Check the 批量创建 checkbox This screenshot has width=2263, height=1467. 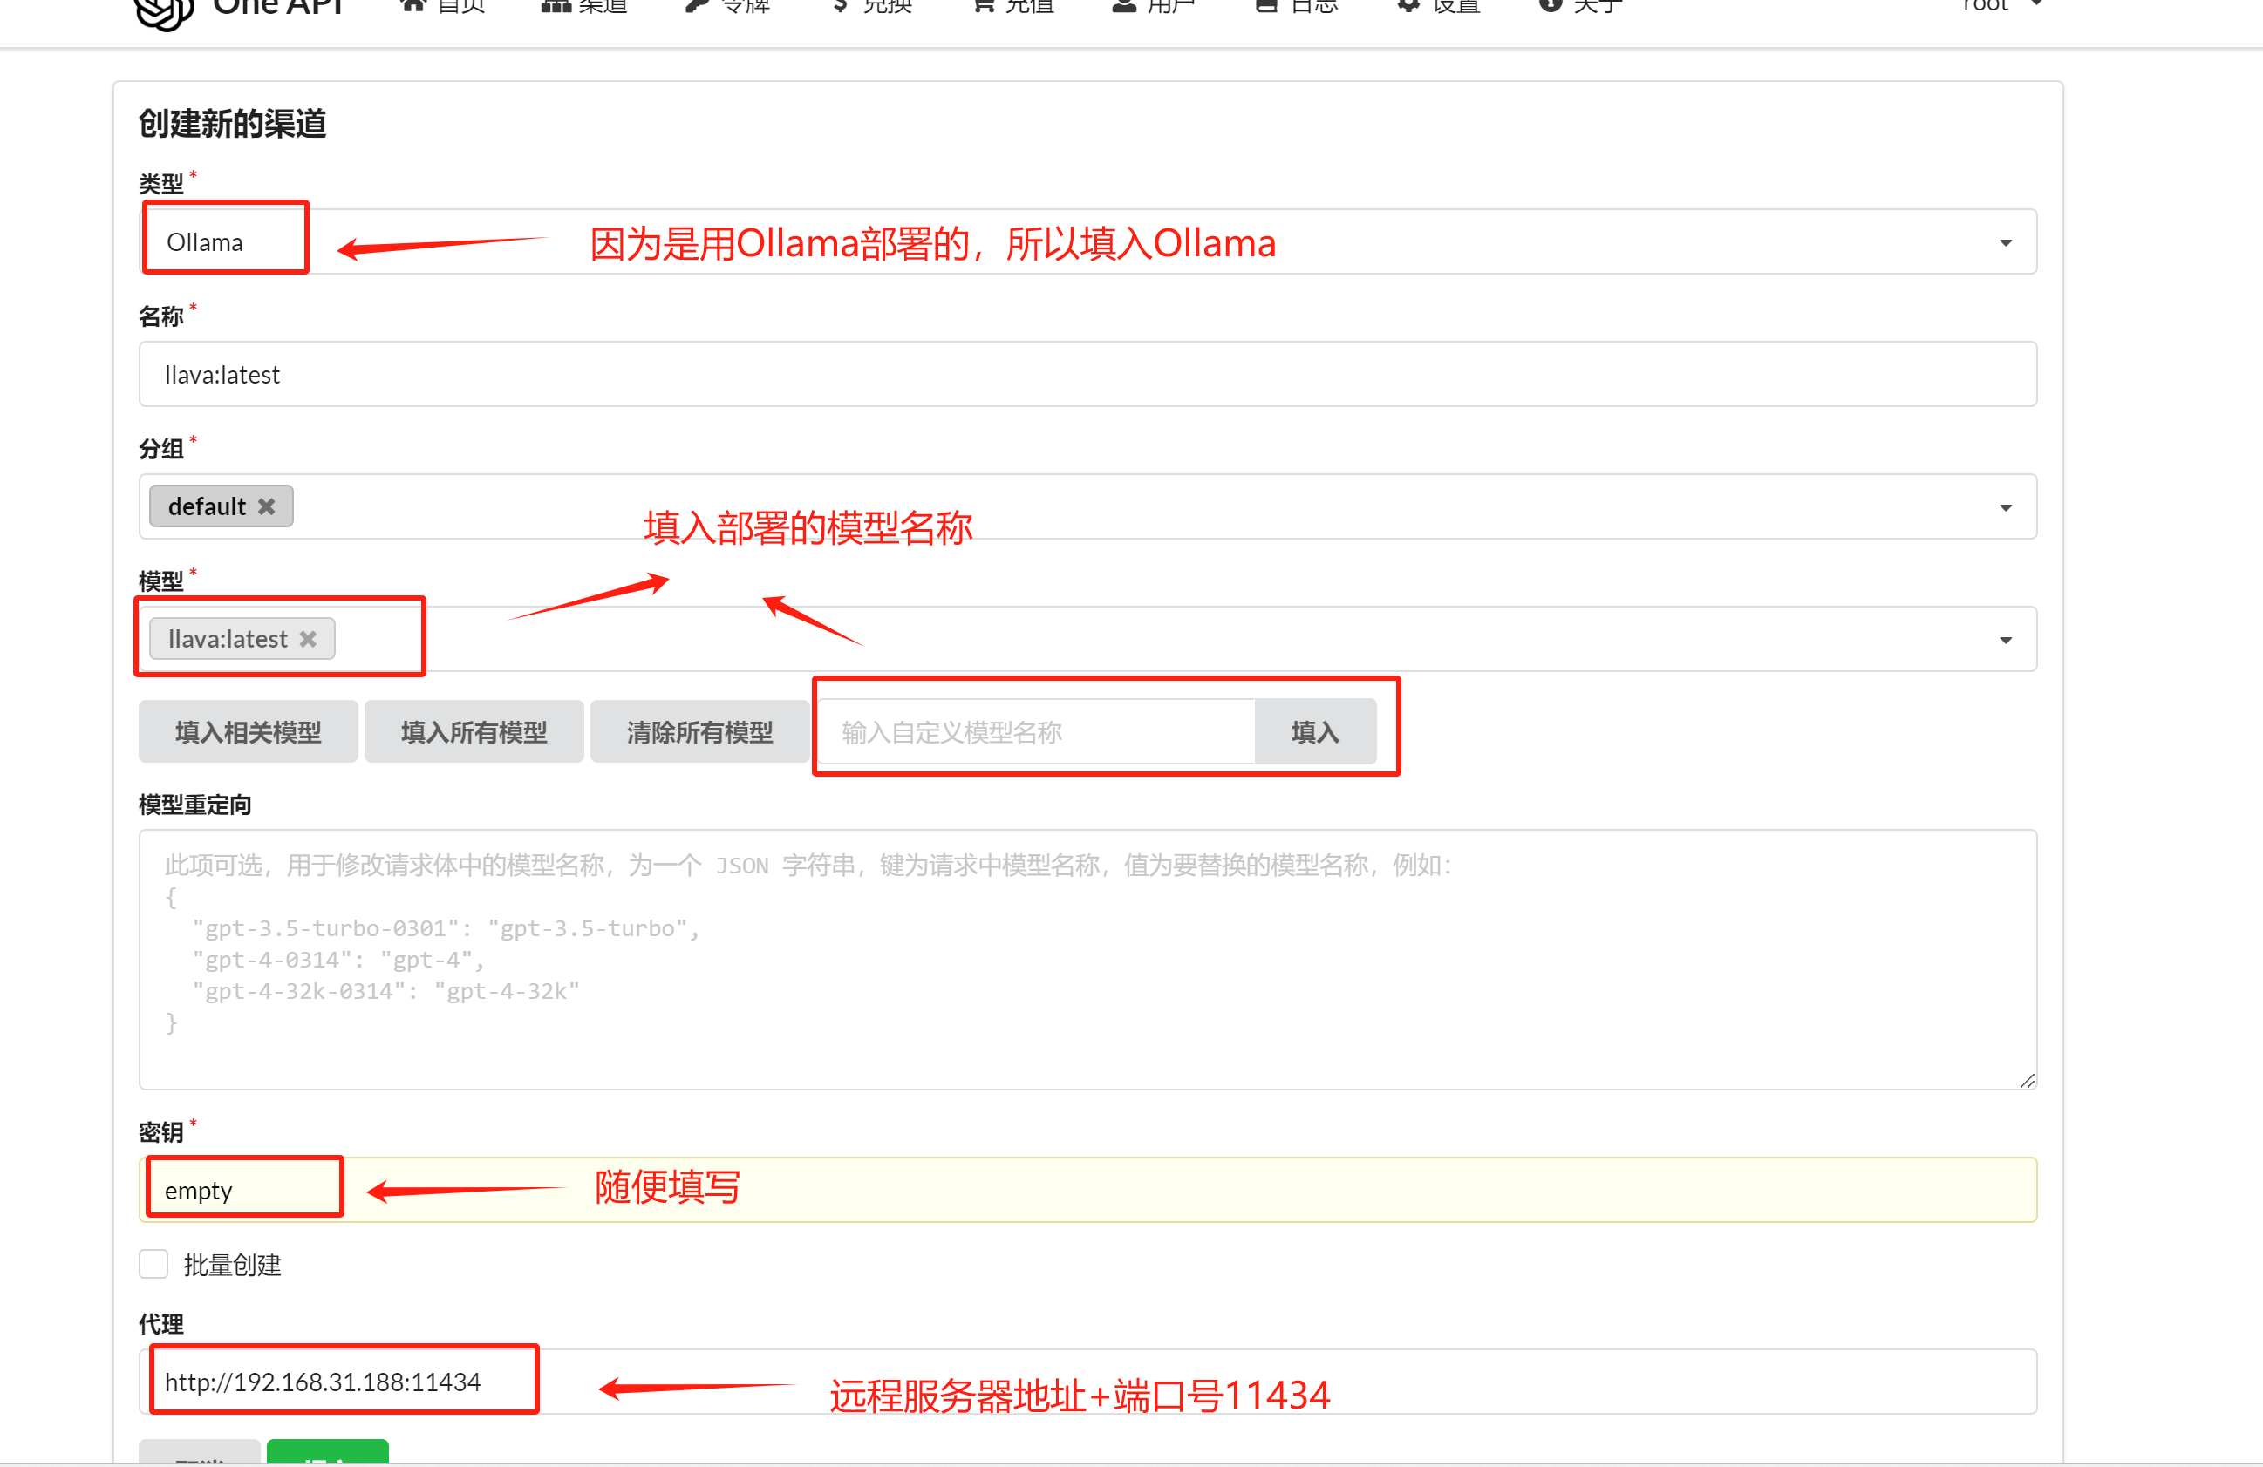click(x=153, y=1265)
